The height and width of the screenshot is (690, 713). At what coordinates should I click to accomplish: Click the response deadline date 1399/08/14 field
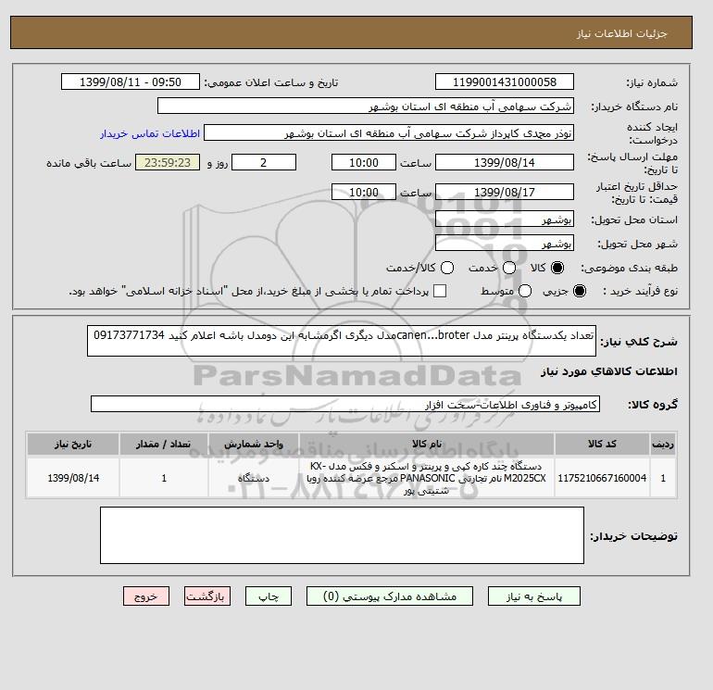tap(505, 162)
